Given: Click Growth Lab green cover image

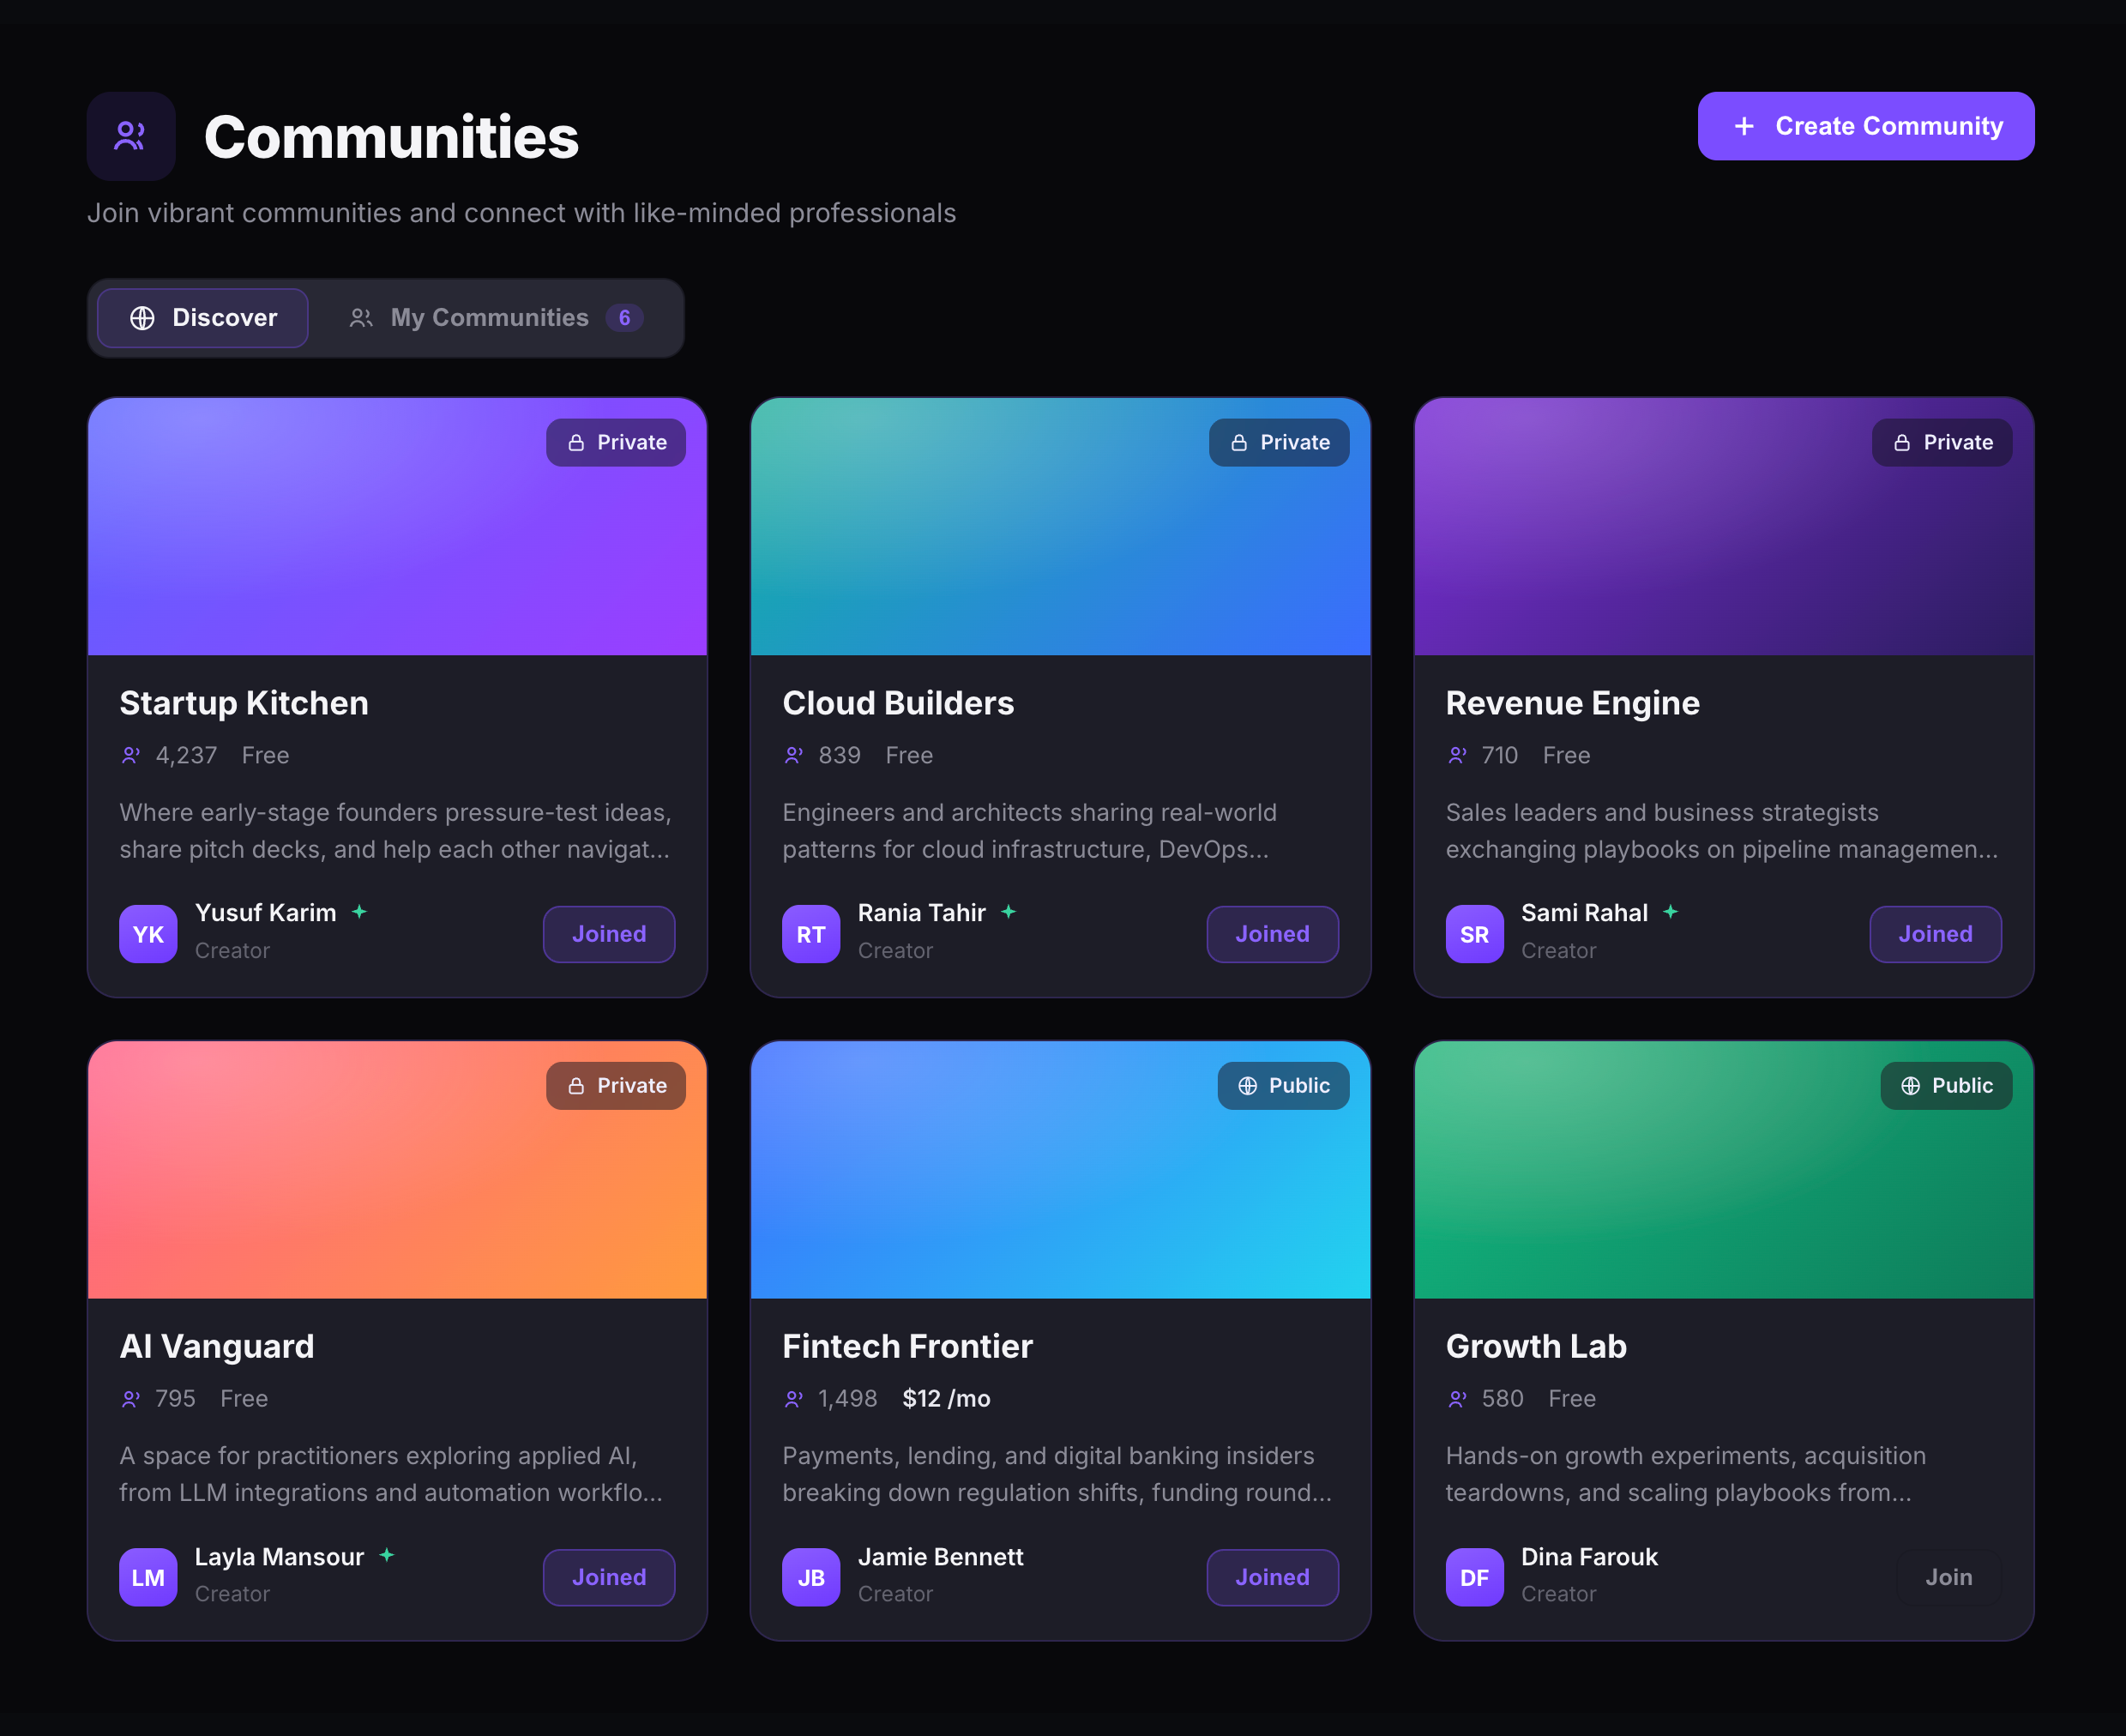Looking at the screenshot, I should pos(1724,1170).
